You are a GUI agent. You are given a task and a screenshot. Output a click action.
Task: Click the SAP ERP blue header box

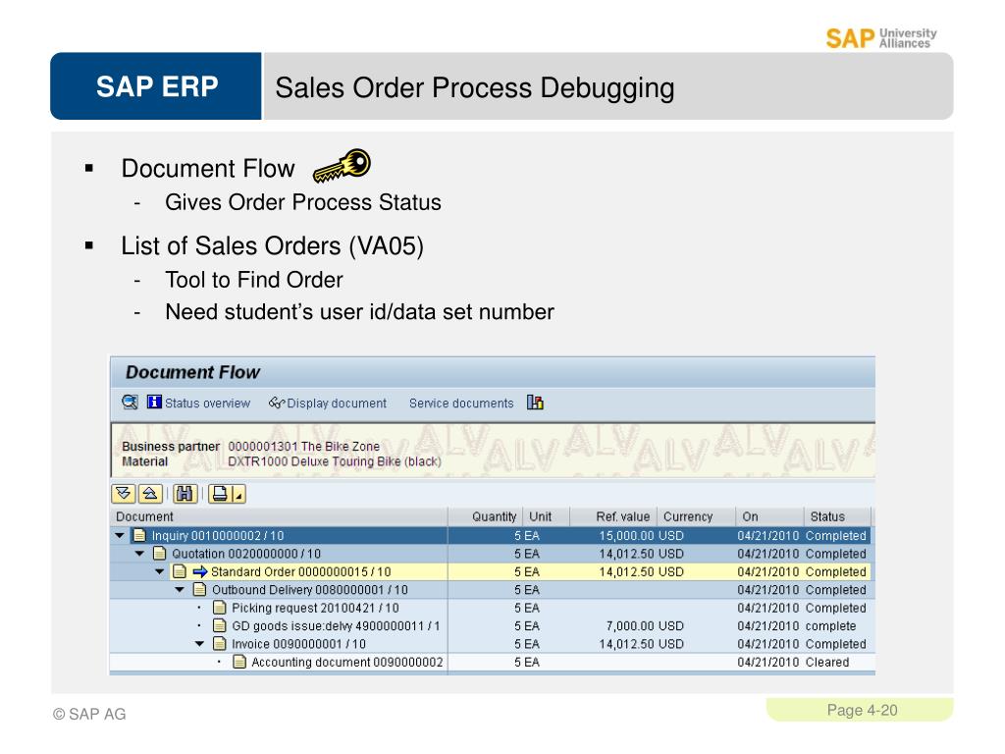156,86
